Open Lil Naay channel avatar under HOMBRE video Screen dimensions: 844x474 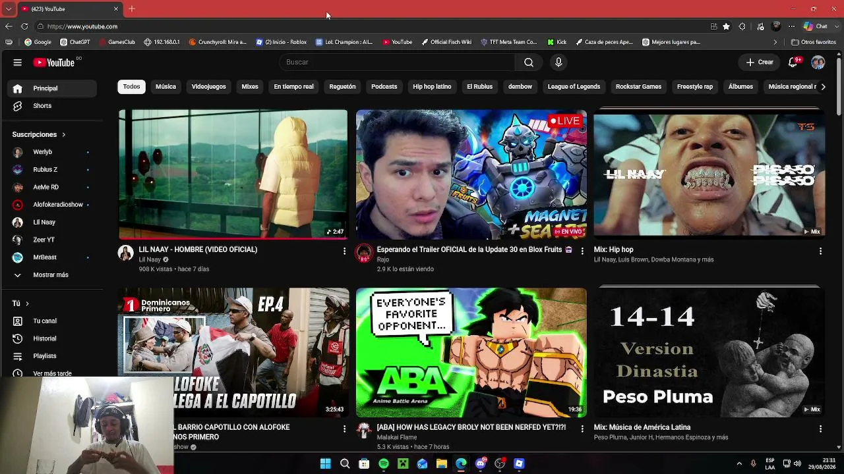[x=125, y=253]
